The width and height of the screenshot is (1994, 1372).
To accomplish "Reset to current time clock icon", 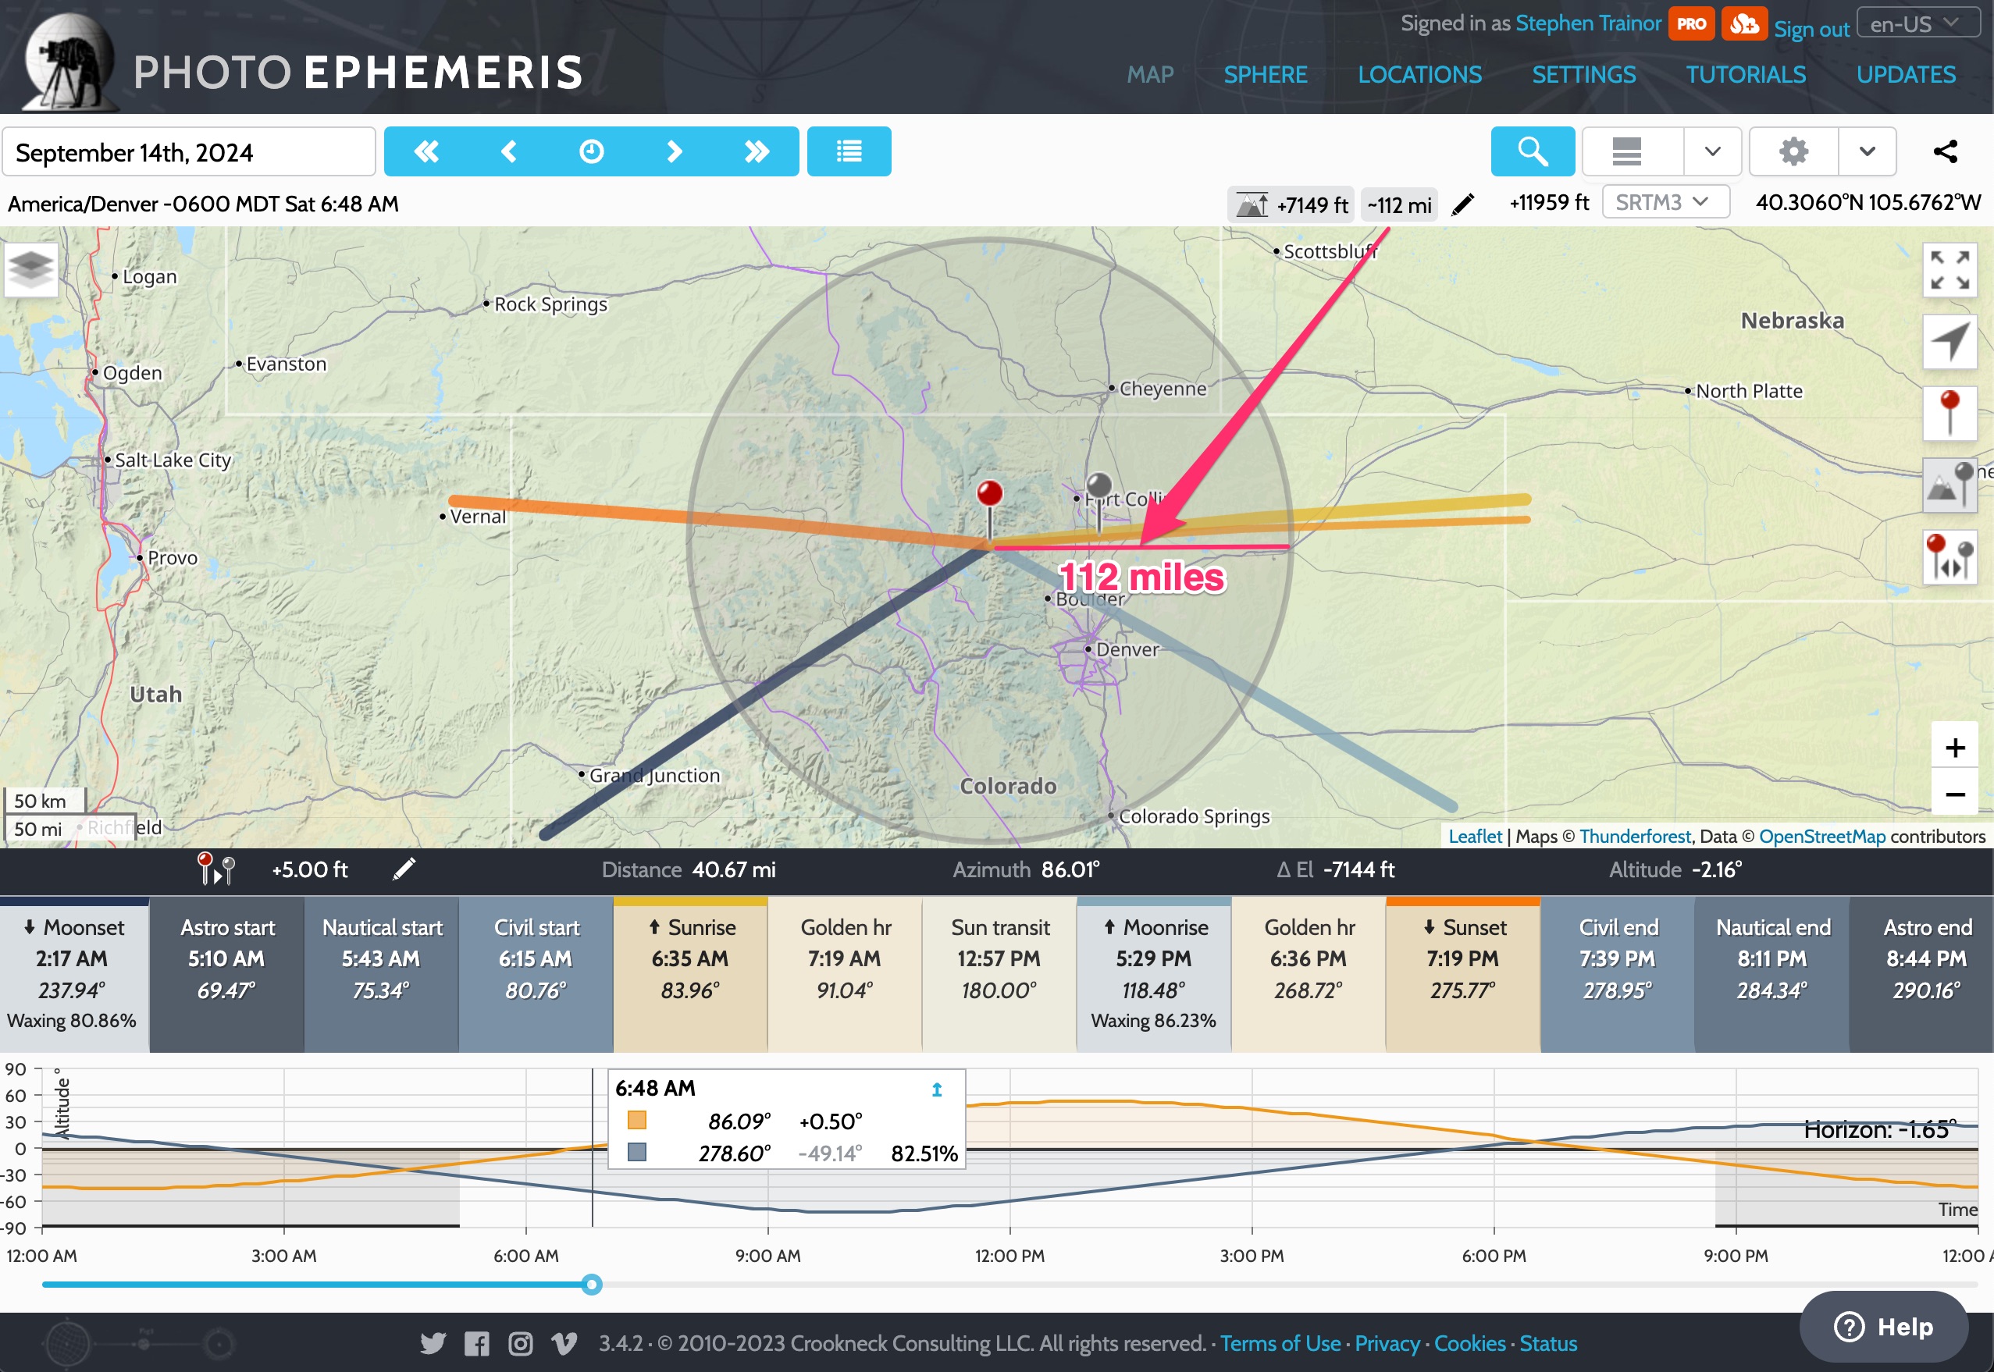I will pos(592,151).
